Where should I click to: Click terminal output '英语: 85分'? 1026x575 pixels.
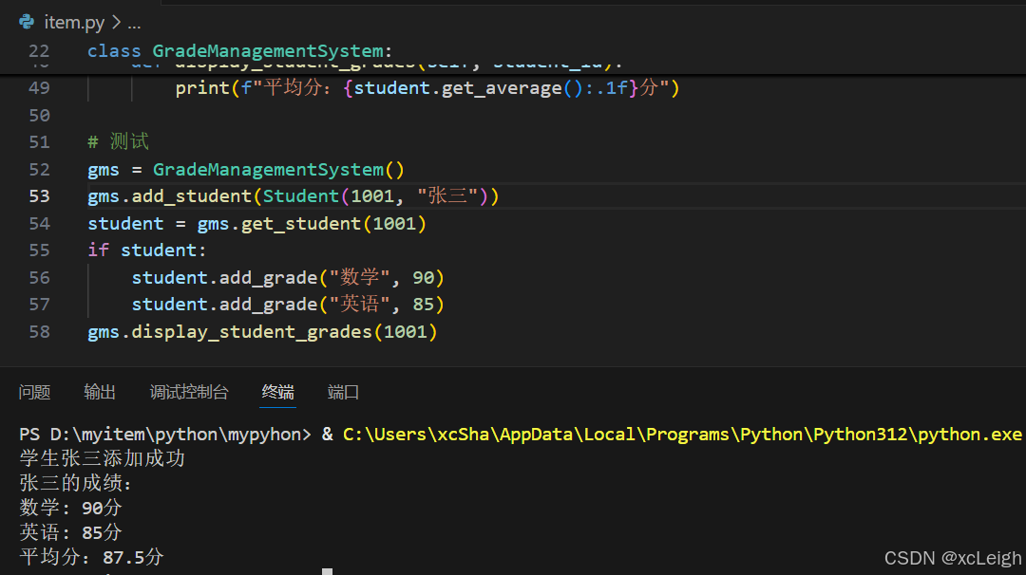[x=70, y=532]
